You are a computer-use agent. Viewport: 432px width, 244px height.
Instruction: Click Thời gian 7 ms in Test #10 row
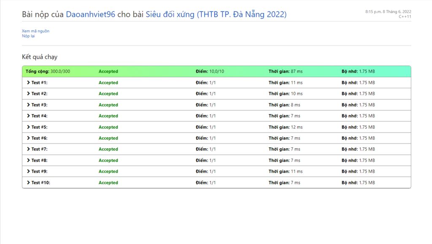(x=284, y=182)
